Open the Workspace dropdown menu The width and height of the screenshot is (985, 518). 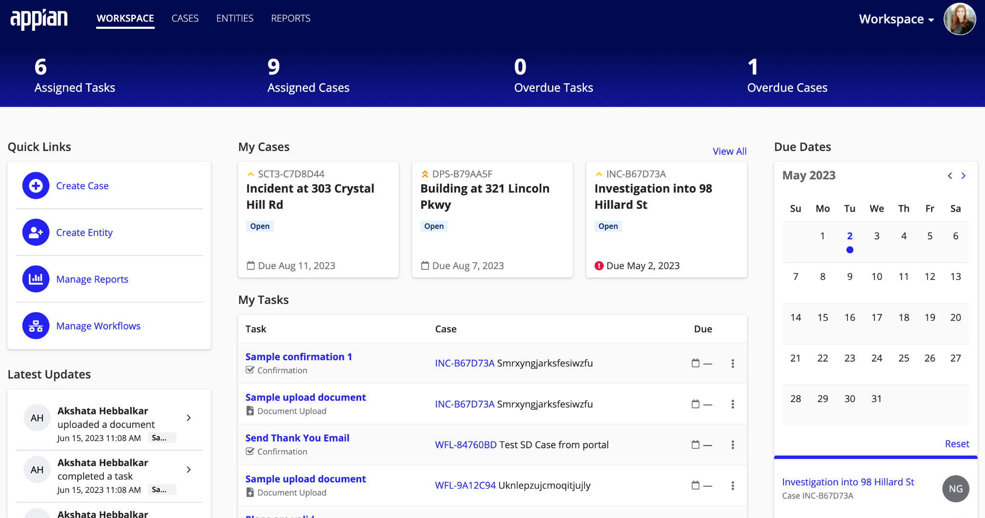tap(896, 19)
